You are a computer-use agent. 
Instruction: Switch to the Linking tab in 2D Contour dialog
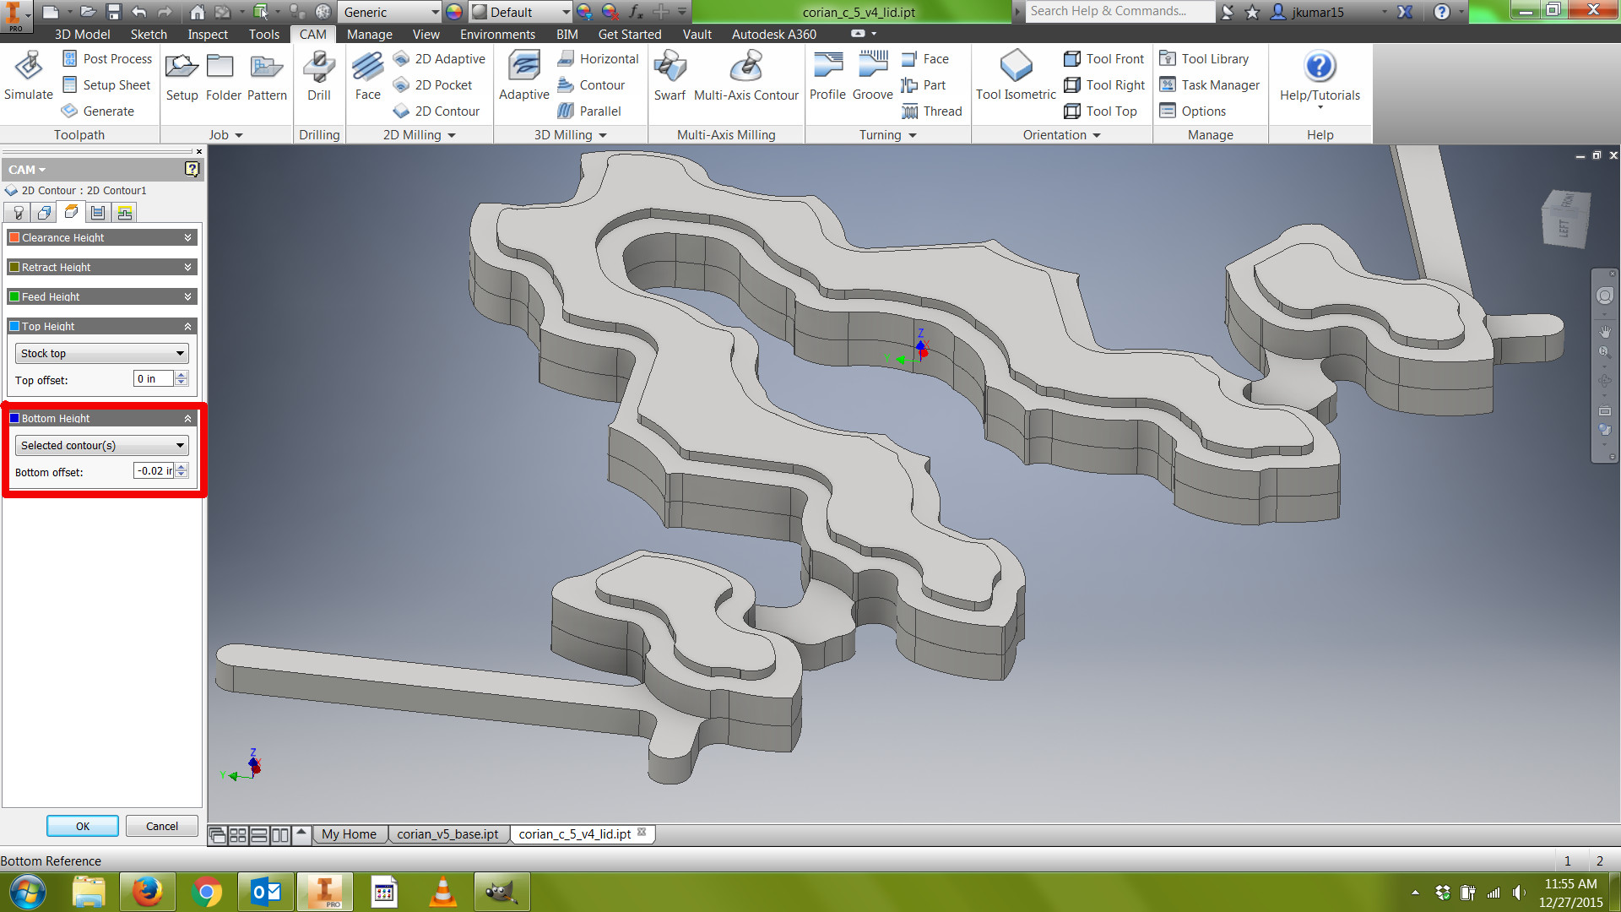(125, 213)
